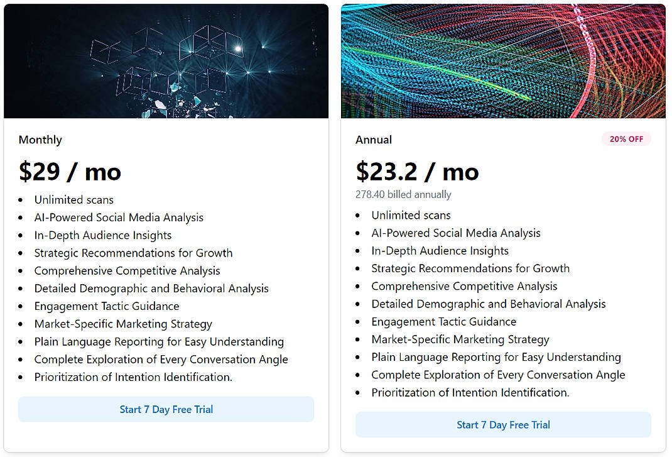Click In-Depth Audience Insights in Annual plan
The width and height of the screenshot is (672, 457).
(440, 250)
